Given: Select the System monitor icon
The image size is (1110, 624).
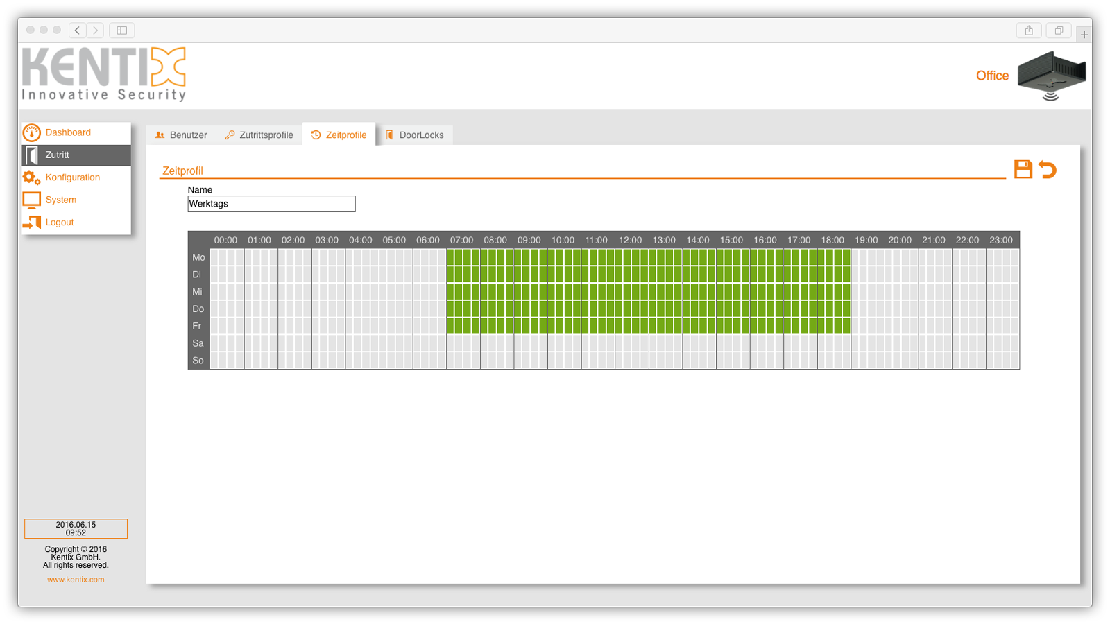Looking at the screenshot, I should pyautogui.click(x=31, y=200).
